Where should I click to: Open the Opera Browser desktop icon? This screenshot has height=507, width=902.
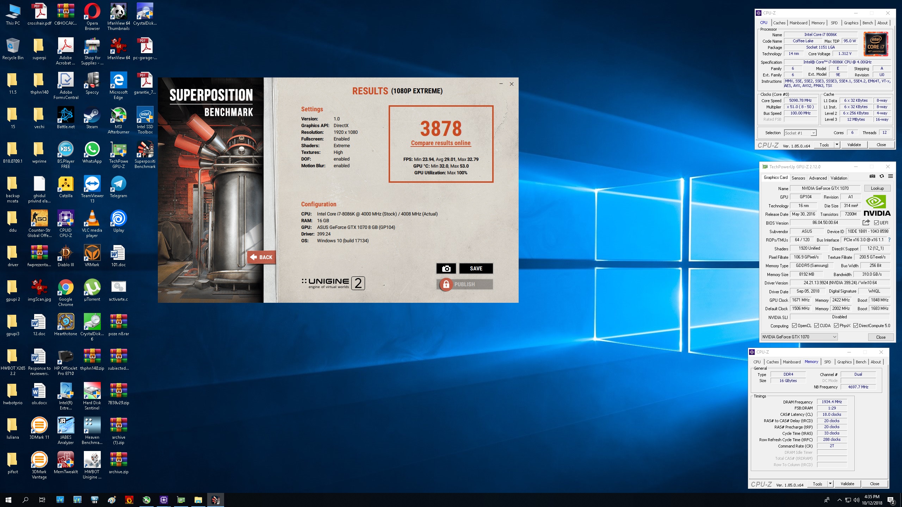92,17
